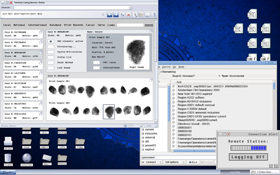The width and height of the screenshot is (280, 175).
Task: Click the trash can icon in the Terminal Listing toolbar
Action: pyautogui.click(x=154, y=15)
